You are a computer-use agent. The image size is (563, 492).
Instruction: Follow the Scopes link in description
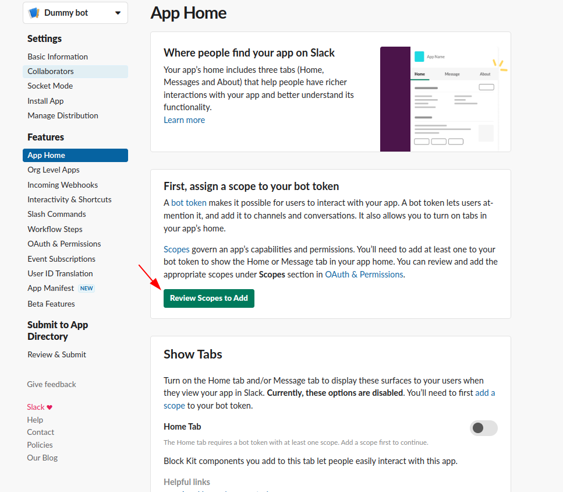176,249
